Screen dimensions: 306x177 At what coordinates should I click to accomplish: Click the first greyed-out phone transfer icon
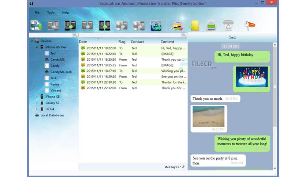(x=53, y=25)
